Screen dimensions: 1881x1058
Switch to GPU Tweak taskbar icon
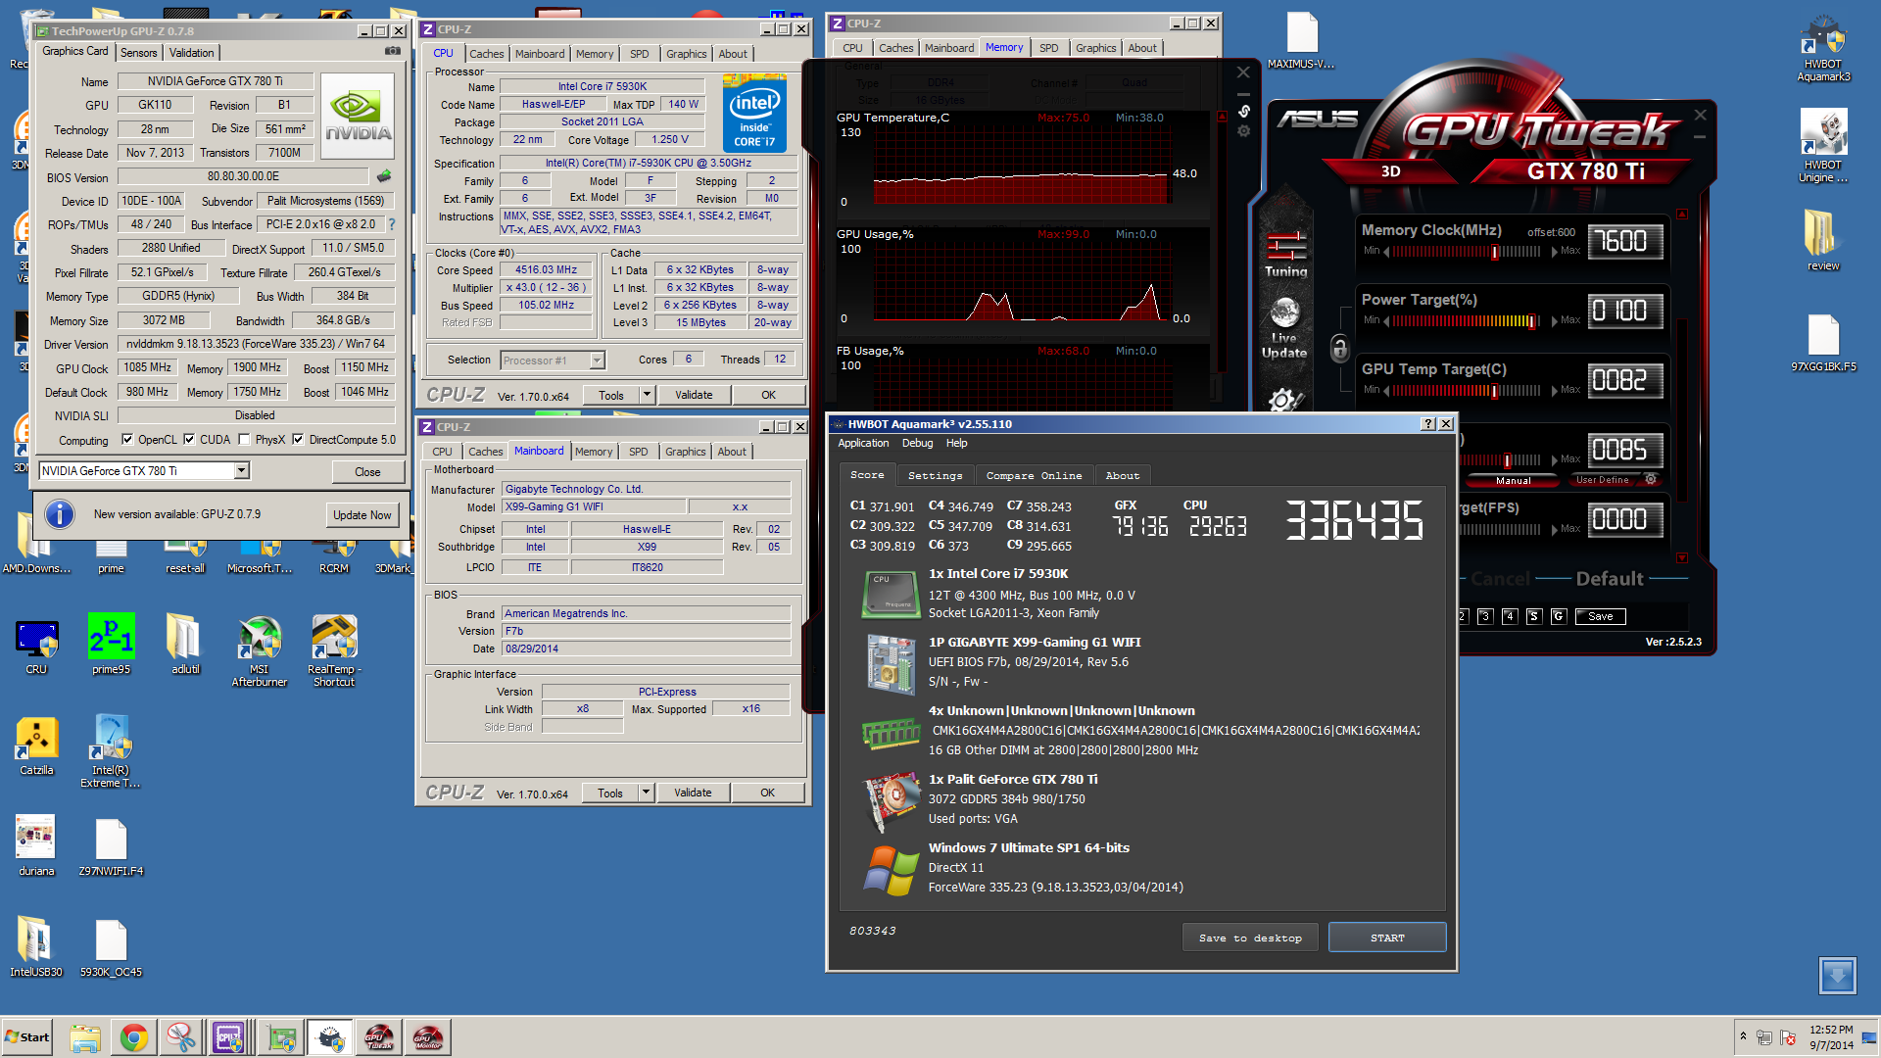(x=379, y=1037)
